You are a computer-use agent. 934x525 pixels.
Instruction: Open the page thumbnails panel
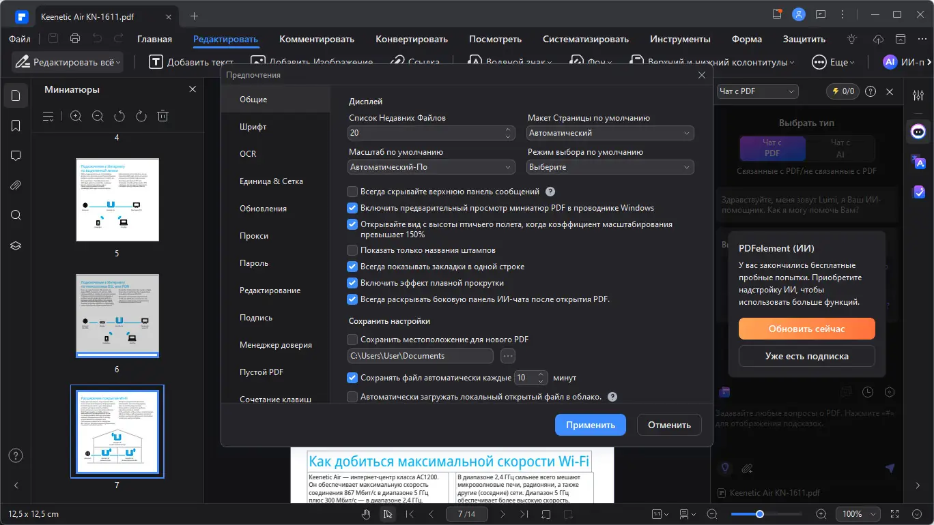[x=16, y=95]
